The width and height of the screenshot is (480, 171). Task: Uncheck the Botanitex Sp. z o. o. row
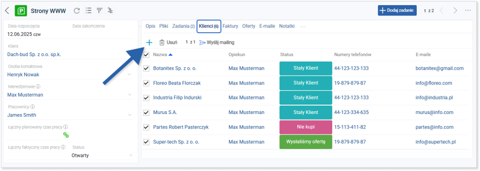(146, 68)
